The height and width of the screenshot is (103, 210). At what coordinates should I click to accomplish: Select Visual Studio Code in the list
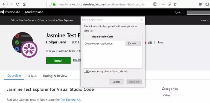(x=112, y=37)
